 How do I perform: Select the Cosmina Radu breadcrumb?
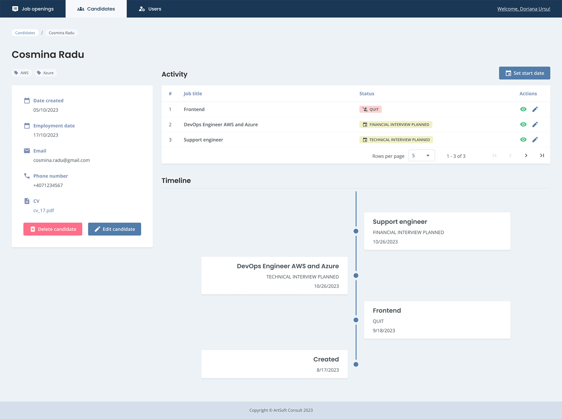[61, 33]
